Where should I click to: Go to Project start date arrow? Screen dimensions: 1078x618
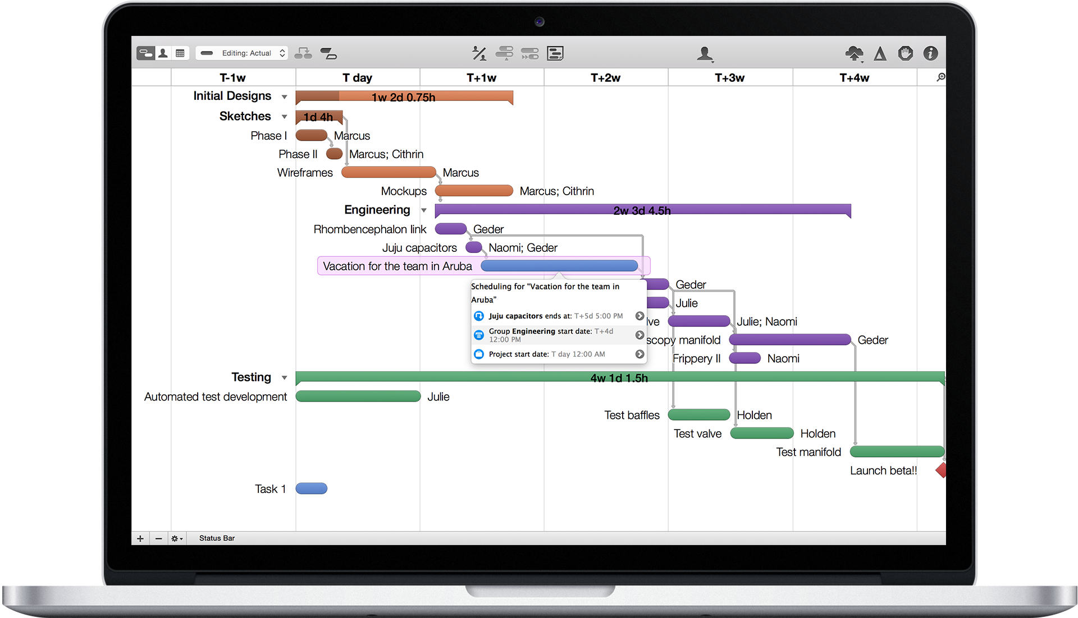coord(640,354)
